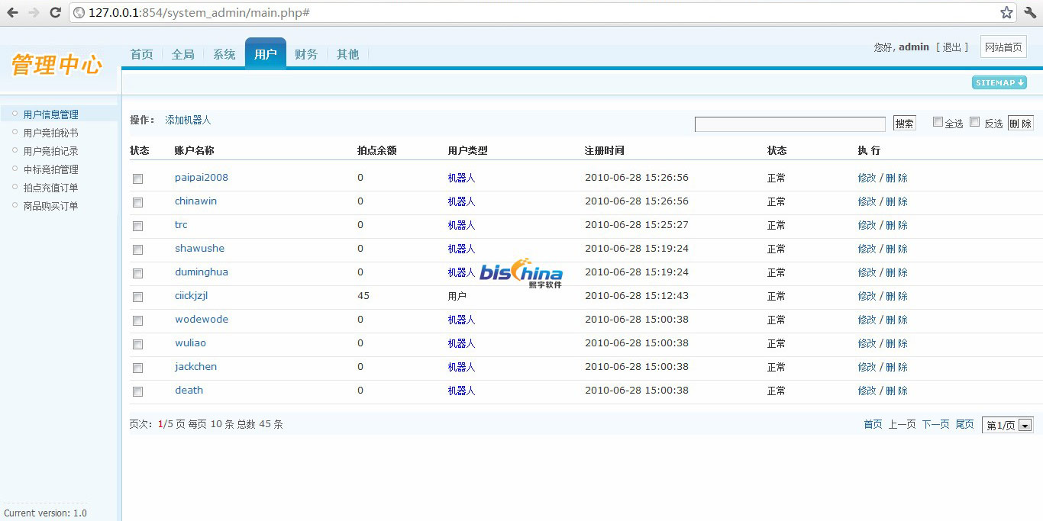Open 用户竞拍秘书 in the sidebar
The height and width of the screenshot is (521, 1043).
51,133
